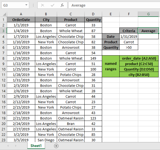Click the formula bar resize dots handle
The width and height of the screenshot is (160, 150).
point(33,5)
